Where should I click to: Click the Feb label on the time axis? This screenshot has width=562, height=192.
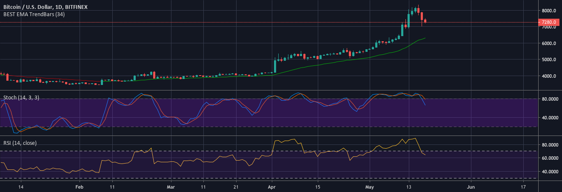click(x=80, y=186)
